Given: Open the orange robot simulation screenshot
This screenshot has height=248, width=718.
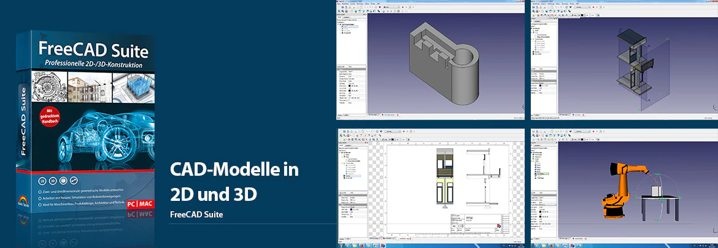Looking at the screenshot, I should [623, 188].
